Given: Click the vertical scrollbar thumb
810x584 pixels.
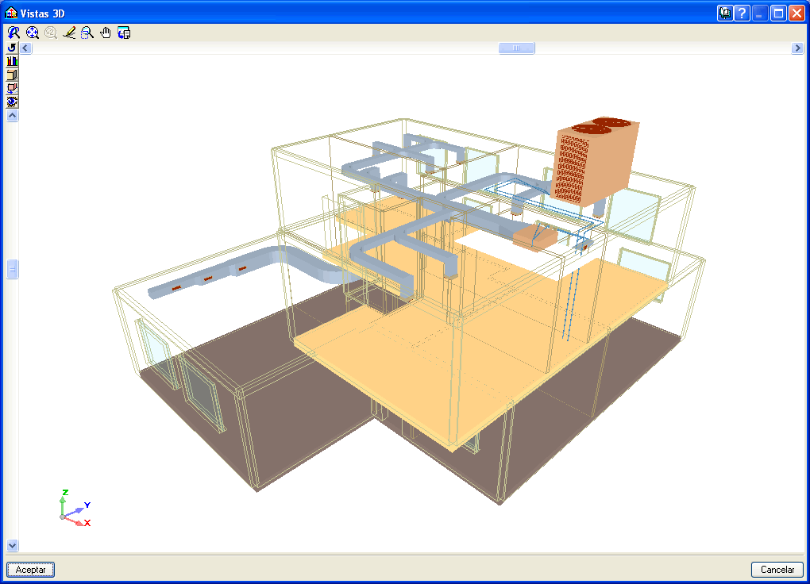Looking at the screenshot, I should click(x=12, y=270).
